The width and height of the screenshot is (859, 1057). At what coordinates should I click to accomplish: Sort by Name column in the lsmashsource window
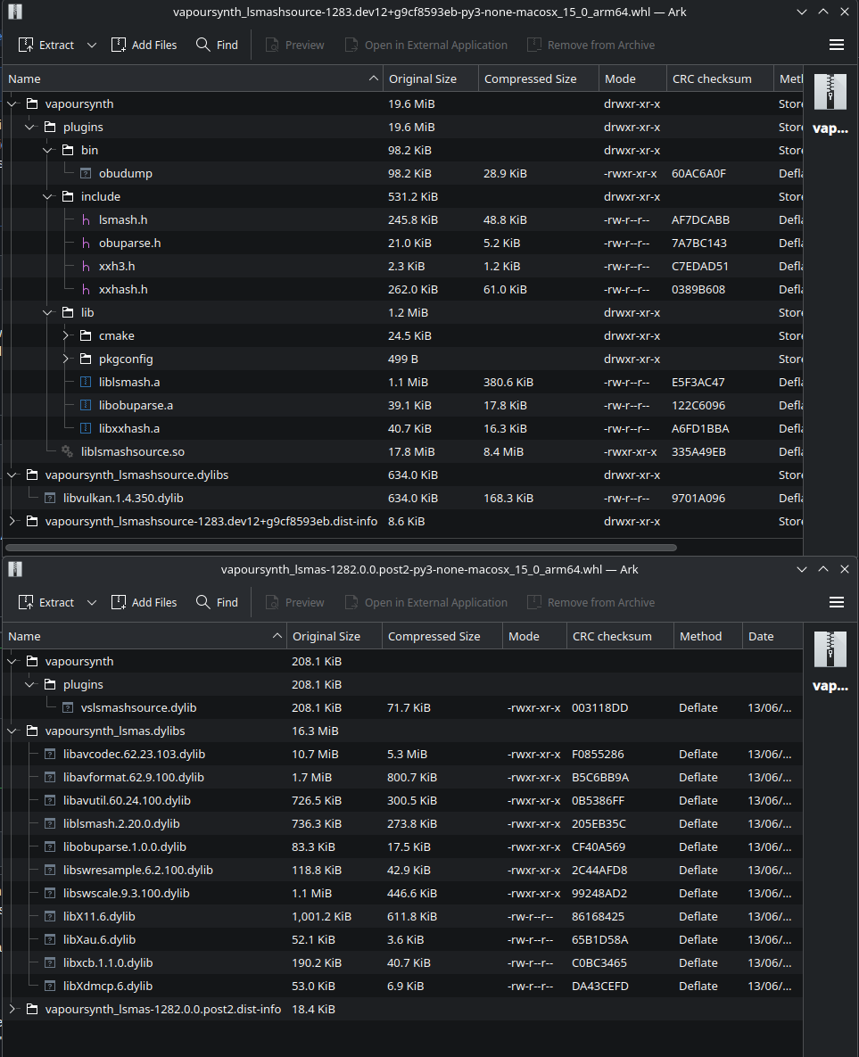click(x=192, y=78)
